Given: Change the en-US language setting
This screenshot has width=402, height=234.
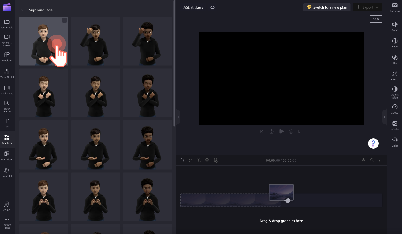Looking at the screenshot, I should 7,206.
